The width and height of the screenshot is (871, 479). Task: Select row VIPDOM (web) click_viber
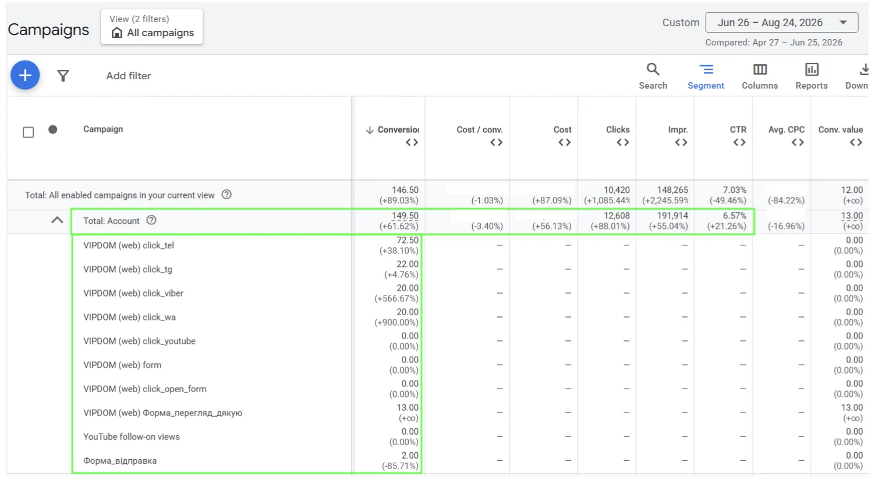(x=133, y=293)
